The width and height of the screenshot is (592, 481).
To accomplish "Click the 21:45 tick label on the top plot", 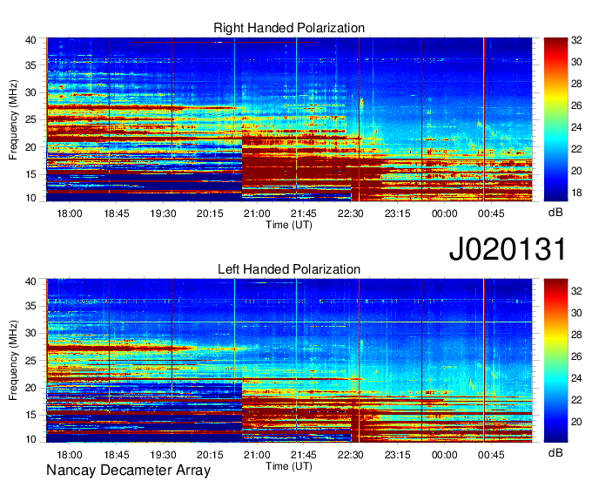I will pos(304,213).
